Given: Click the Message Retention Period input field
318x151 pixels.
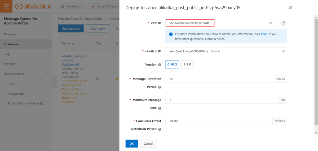Looking at the screenshot, I should (x=220, y=79).
